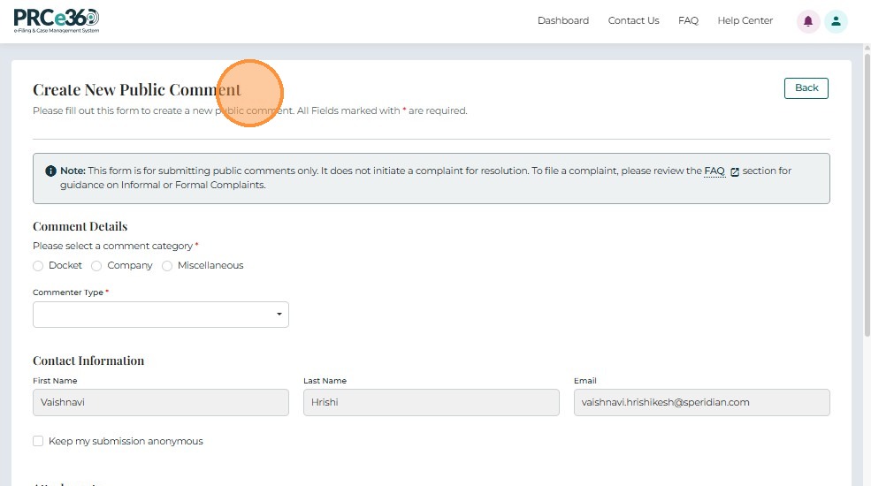The width and height of the screenshot is (871, 486).
Task: Open the Commenter Type dropdown
Action: 161,315
